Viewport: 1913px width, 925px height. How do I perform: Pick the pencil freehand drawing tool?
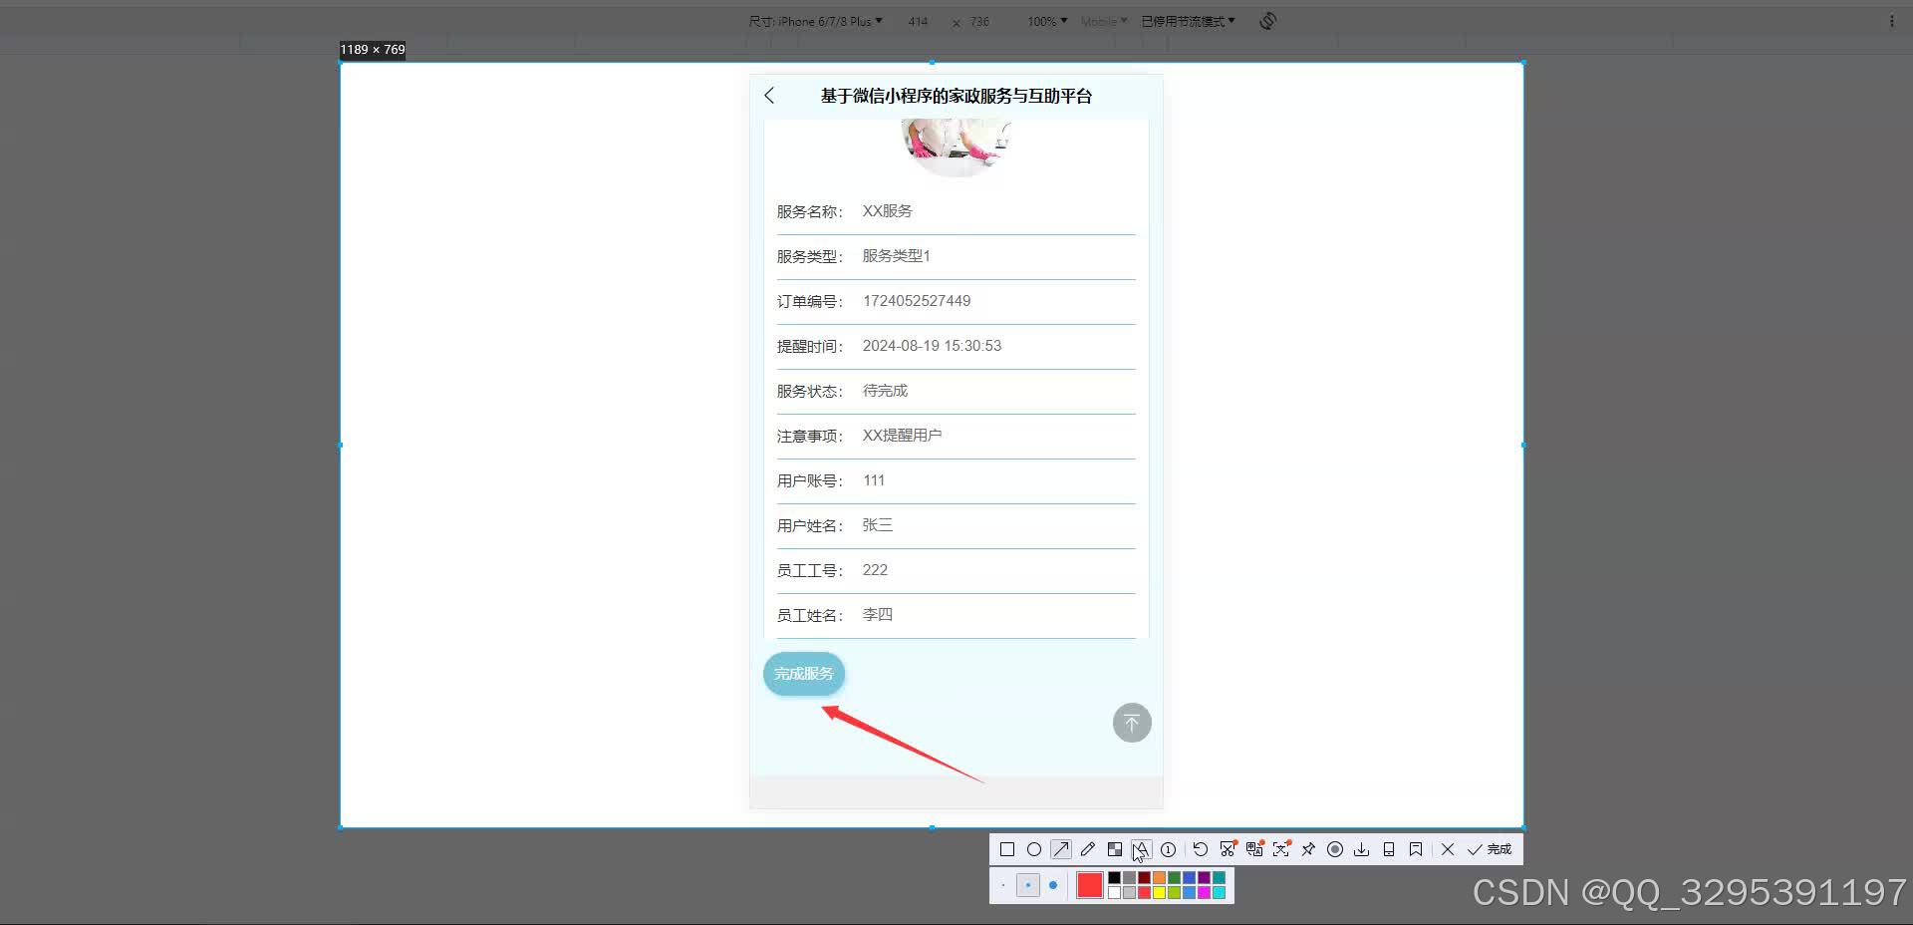pyautogui.click(x=1087, y=849)
